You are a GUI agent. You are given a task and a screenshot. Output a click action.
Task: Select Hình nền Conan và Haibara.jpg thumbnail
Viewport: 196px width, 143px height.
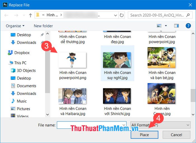point(72,96)
